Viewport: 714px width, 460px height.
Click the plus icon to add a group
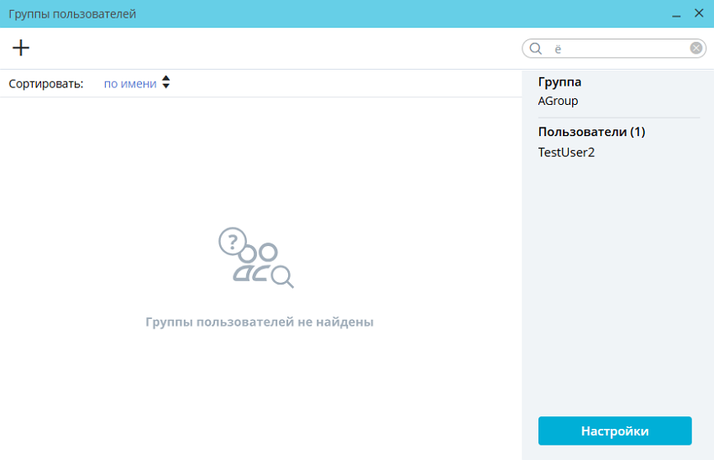21,48
